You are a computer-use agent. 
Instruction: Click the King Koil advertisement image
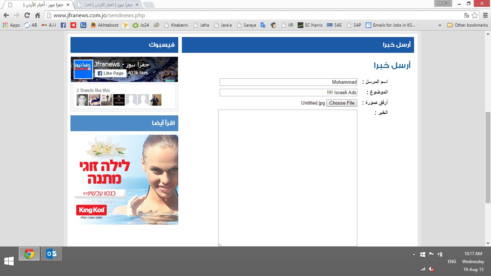click(x=124, y=180)
